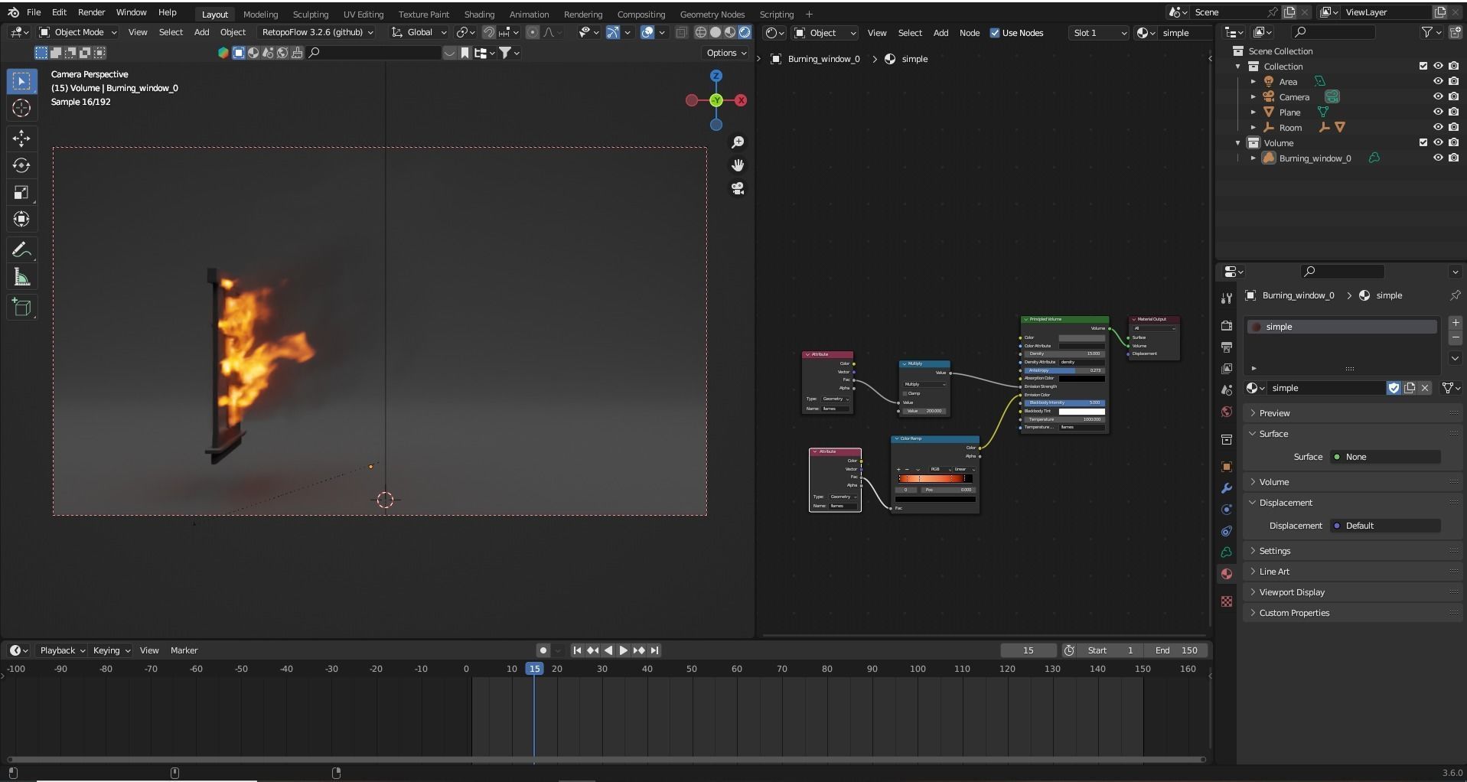Activate the Rotate tool
The width and height of the screenshot is (1467, 782).
point(21,165)
